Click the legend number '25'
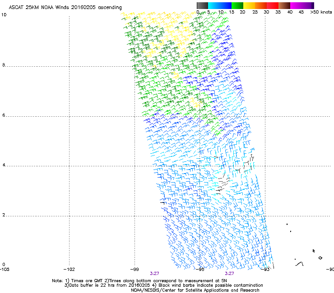This screenshot has height=293, width=334. point(255,12)
